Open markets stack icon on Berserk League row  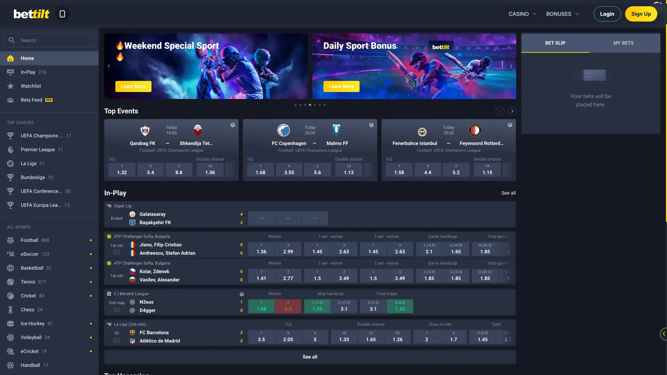click(x=242, y=294)
